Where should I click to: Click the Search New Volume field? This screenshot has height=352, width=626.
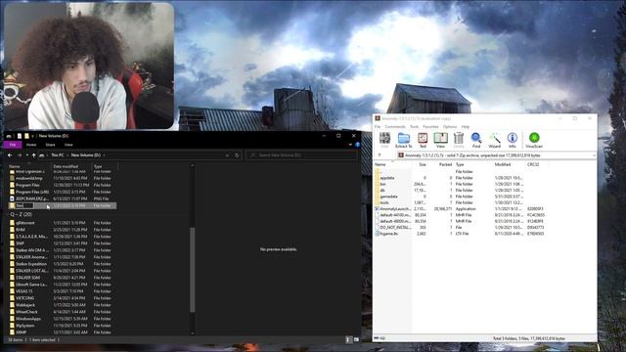click(x=301, y=155)
